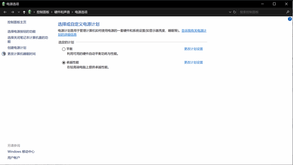Select the 平衡 power plan radio button
The image size is (293, 165).
(64, 49)
